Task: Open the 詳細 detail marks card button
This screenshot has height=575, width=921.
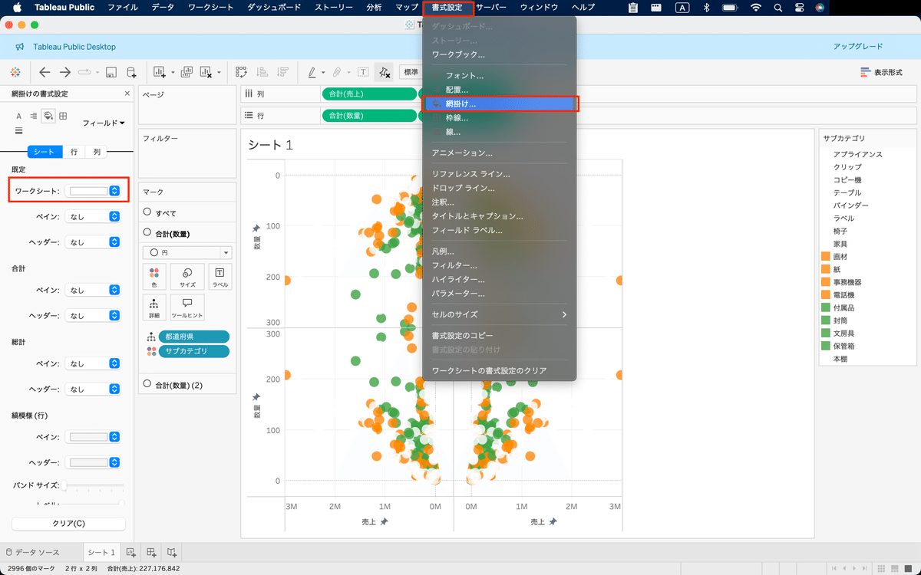Action: tap(154, 307)
